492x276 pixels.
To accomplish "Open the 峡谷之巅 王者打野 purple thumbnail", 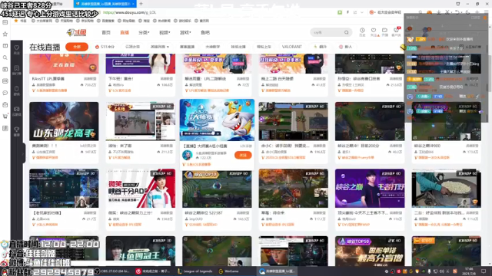I will point(370,189).
